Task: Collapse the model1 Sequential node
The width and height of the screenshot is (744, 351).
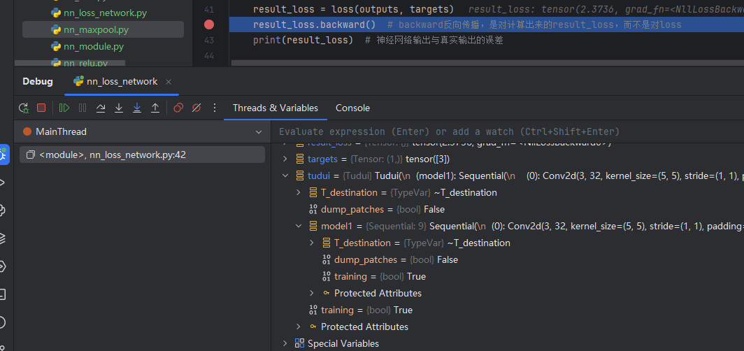Action: [x=299, y=227]
